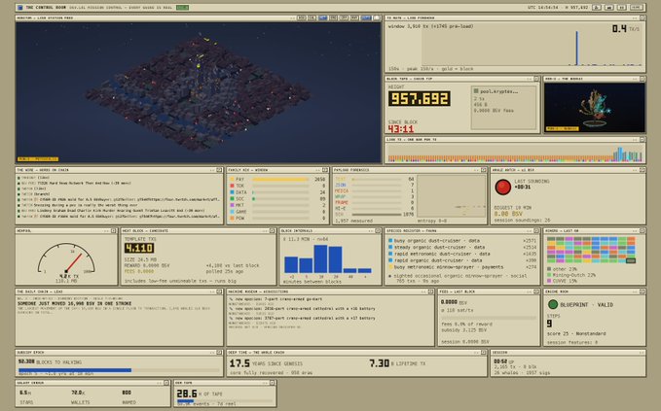
Task: Click the green LIVE badge in top bar
Action: point(182,8)
